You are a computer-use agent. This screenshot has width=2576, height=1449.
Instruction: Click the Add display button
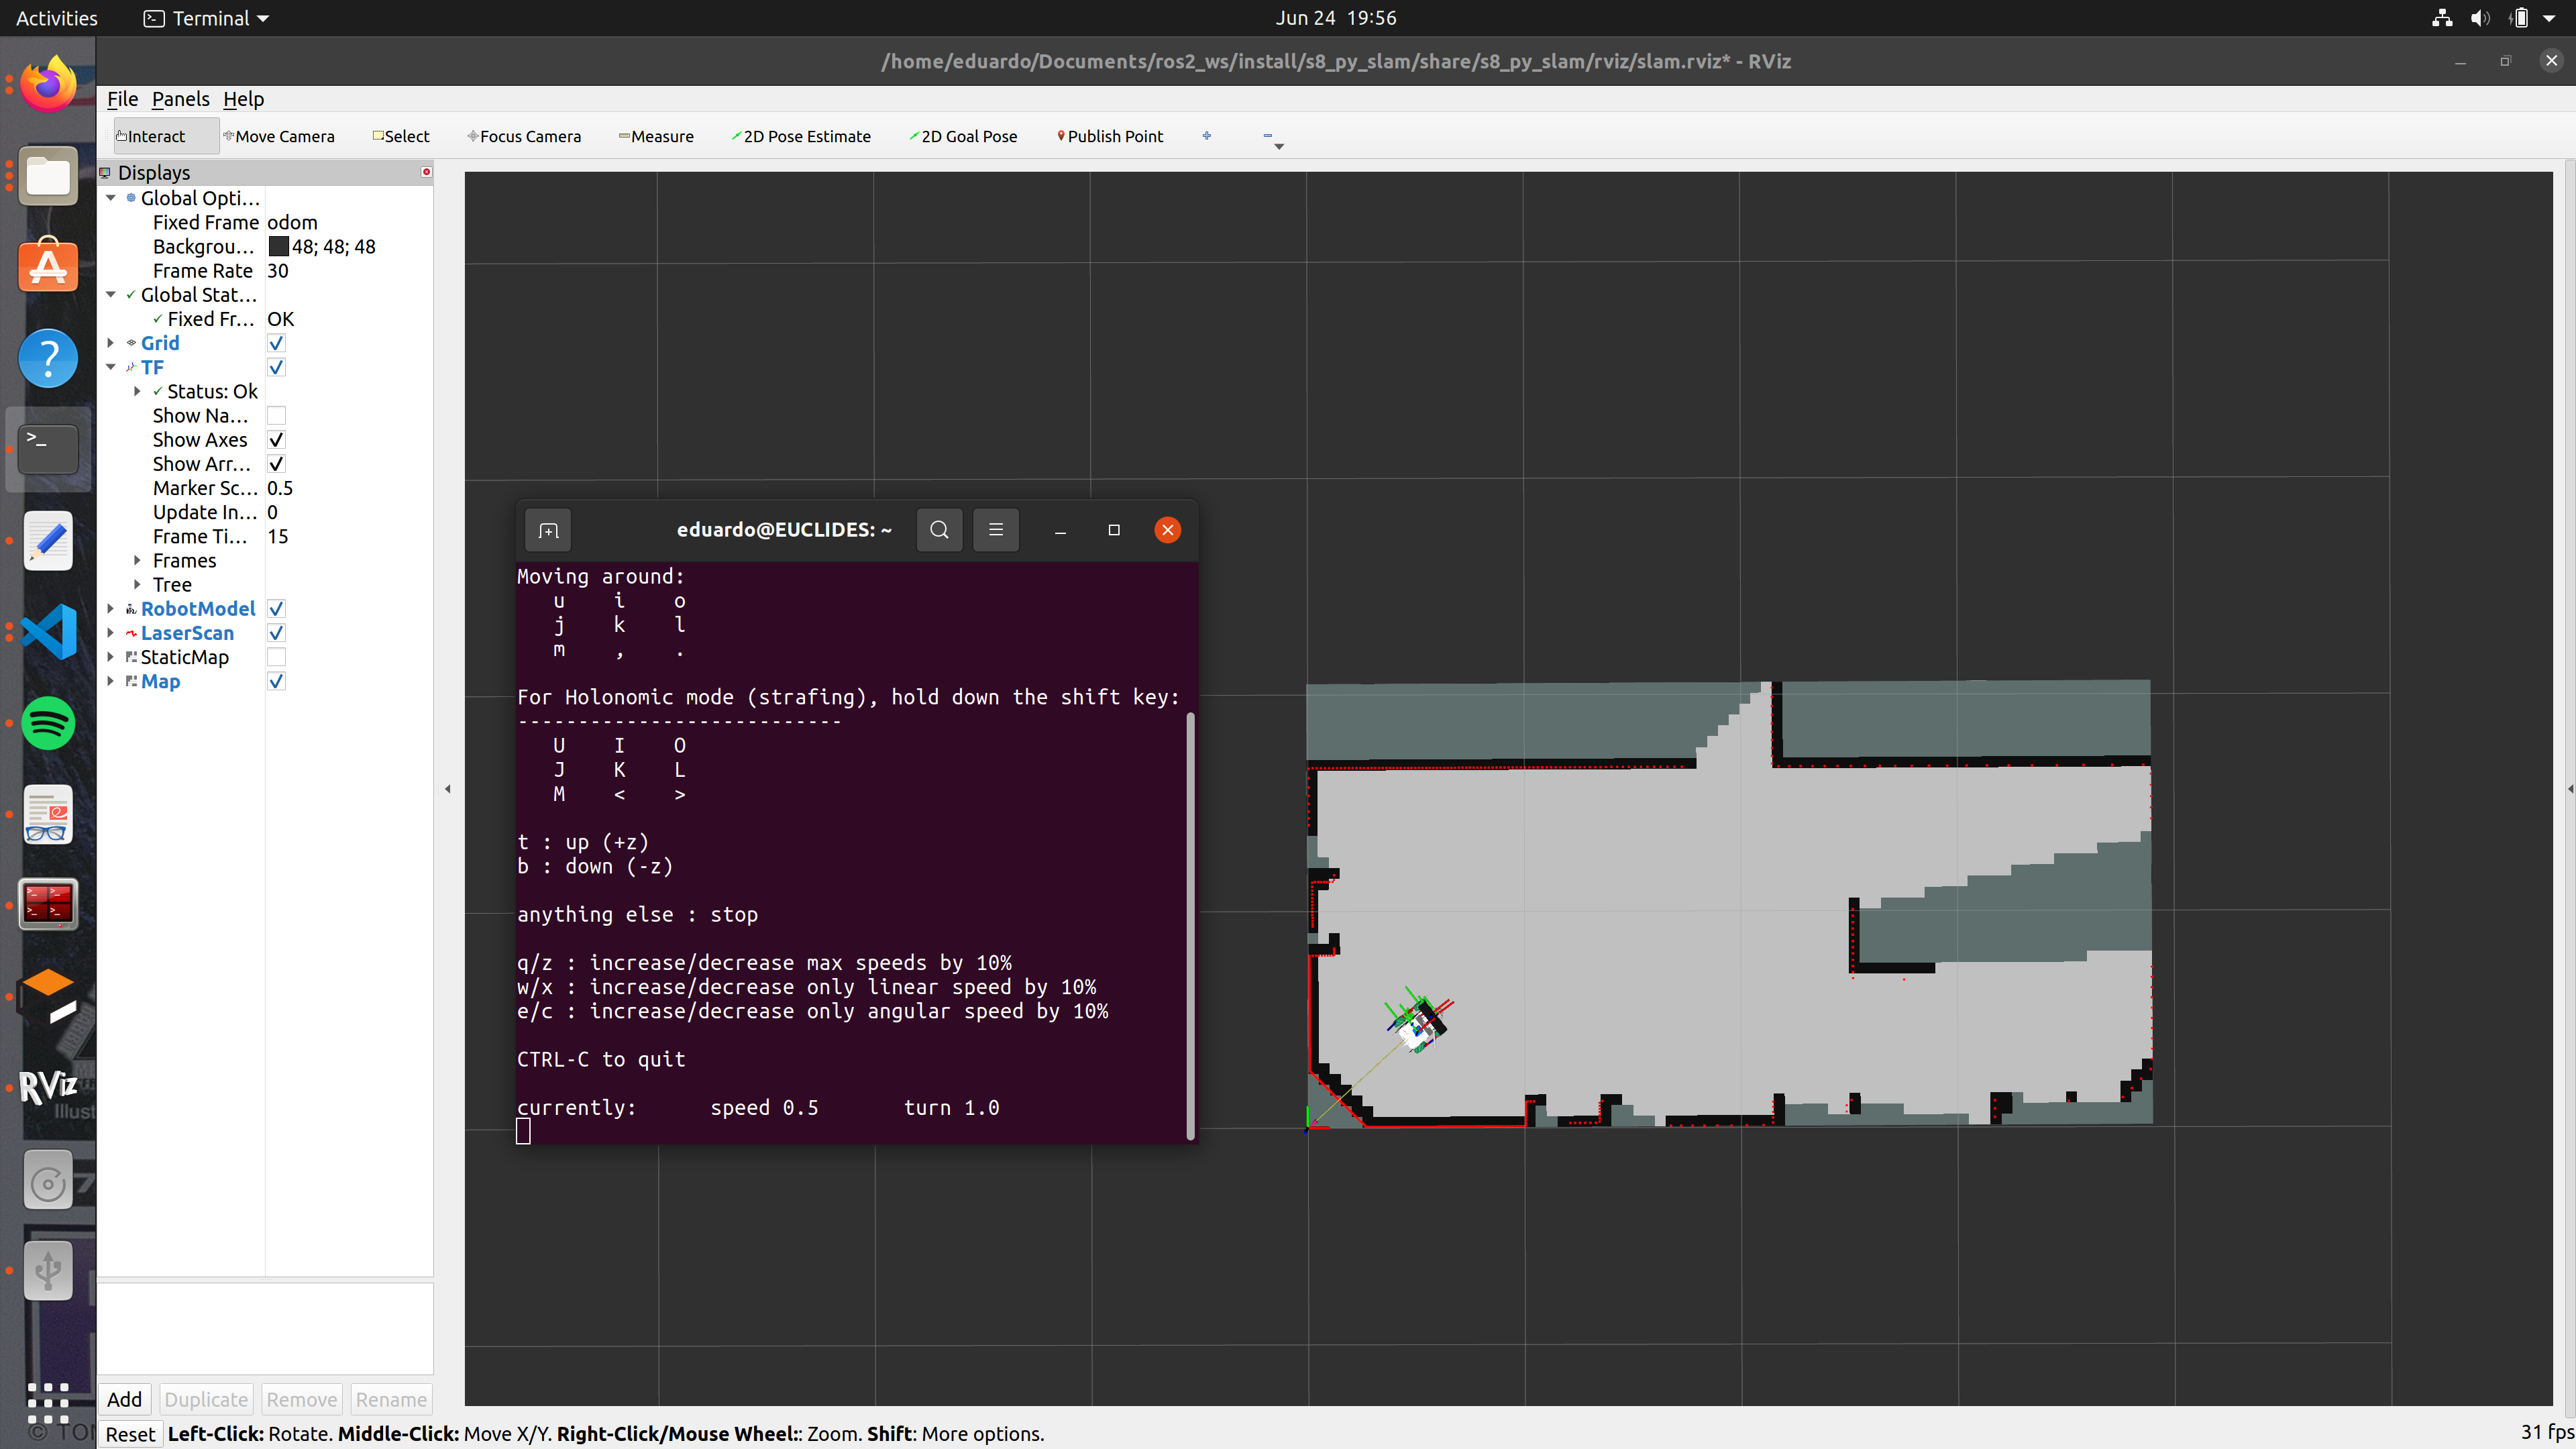pyautogui.click(x=125, y=1399)
